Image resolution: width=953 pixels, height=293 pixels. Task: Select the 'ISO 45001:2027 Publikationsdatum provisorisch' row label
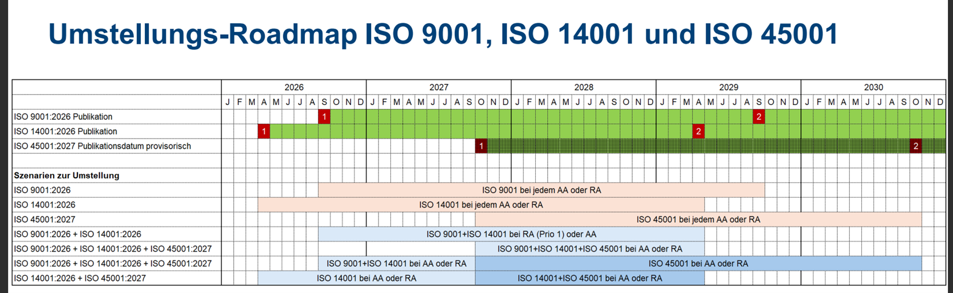coord(102,146)
